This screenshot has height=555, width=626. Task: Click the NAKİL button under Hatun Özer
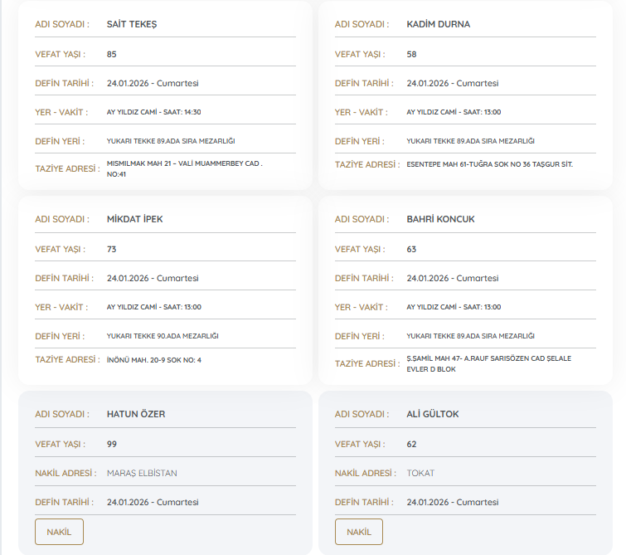59,532
